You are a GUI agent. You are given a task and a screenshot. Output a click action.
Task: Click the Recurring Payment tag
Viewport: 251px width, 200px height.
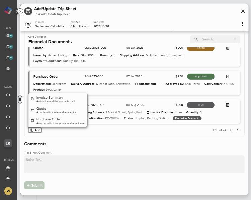click(x=187, y=118)
